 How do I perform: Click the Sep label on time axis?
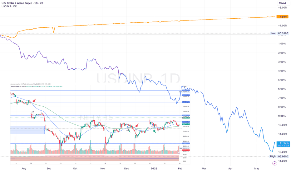point(49,169)
